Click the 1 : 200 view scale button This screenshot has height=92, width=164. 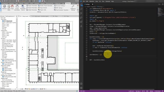click(x=22, y=89)
